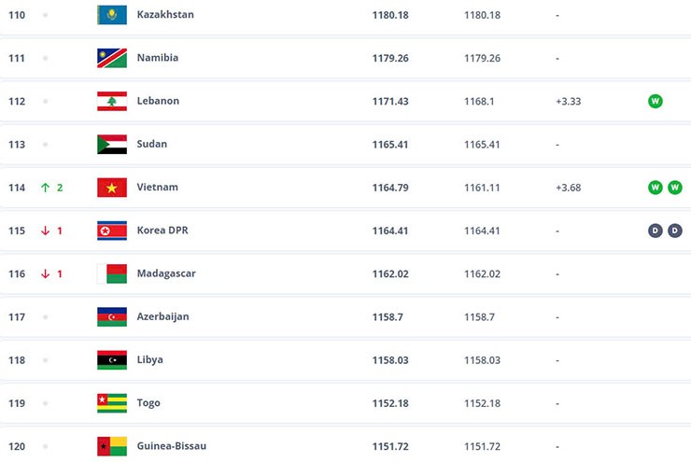Click the Libya flag icon

point(112,360)
